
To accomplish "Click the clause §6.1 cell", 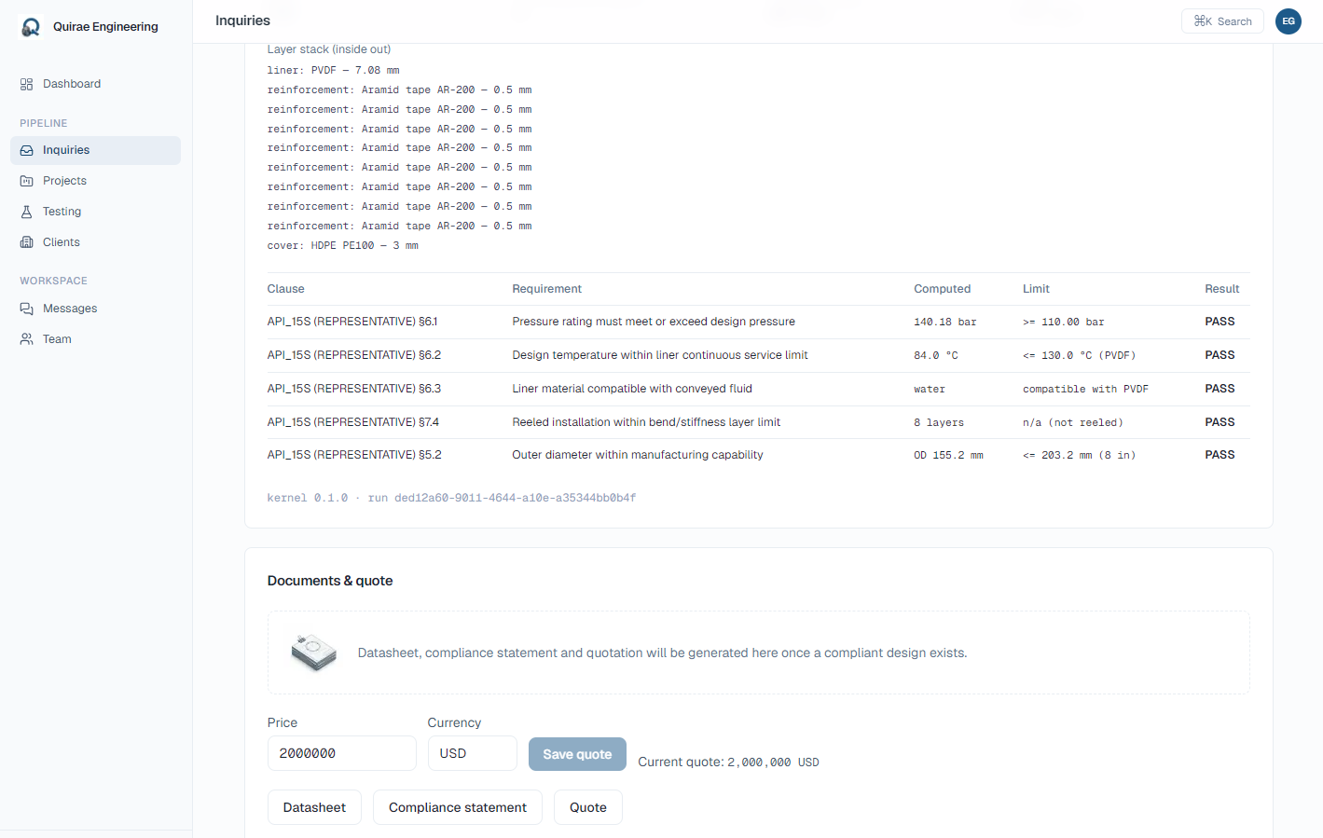I will [352, 322].
